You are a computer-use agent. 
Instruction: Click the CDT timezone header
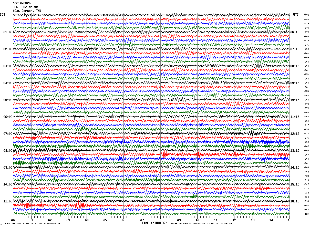point(3,15)
